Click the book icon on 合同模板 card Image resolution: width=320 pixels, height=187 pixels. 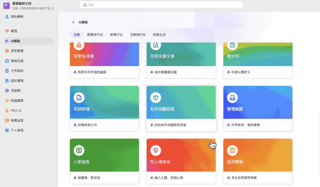[233, 151]
